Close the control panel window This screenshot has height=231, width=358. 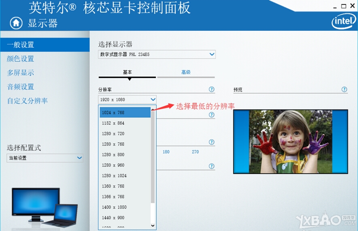pyautogui.click(x=353, y=6)
